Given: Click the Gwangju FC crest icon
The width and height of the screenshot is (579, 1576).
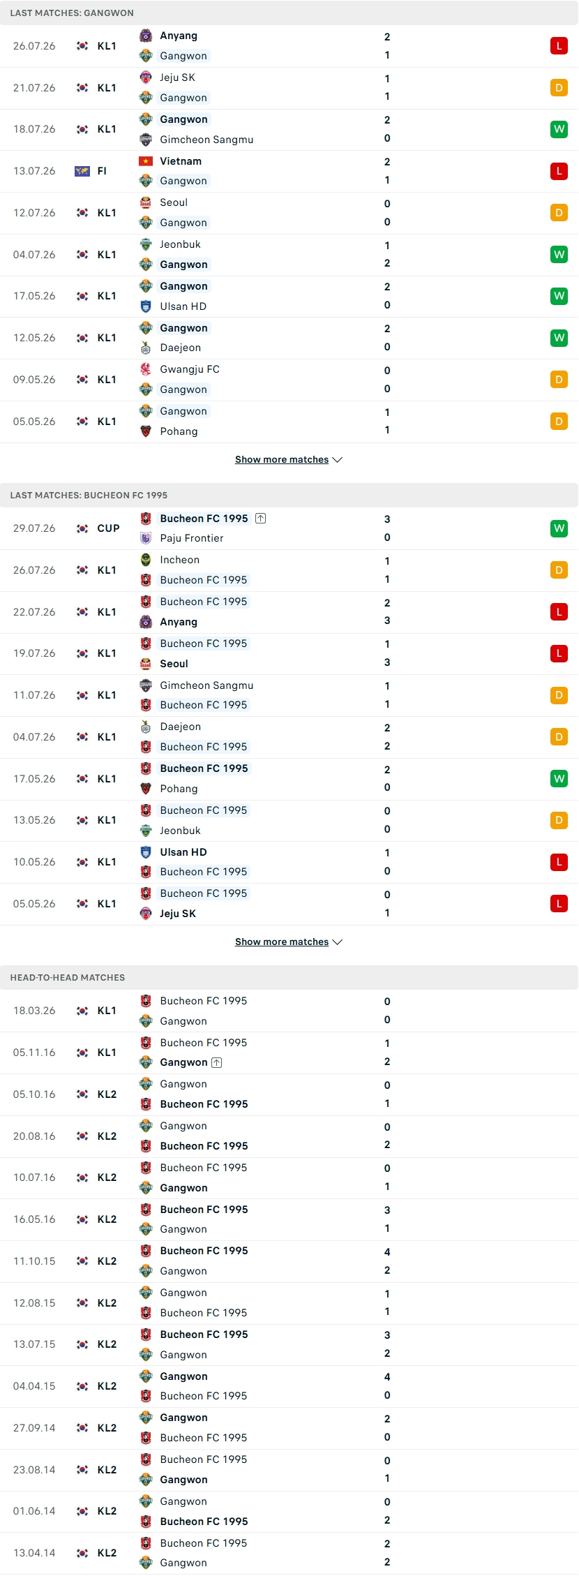Looking at the screenshot, I should (x=146, y=369).
